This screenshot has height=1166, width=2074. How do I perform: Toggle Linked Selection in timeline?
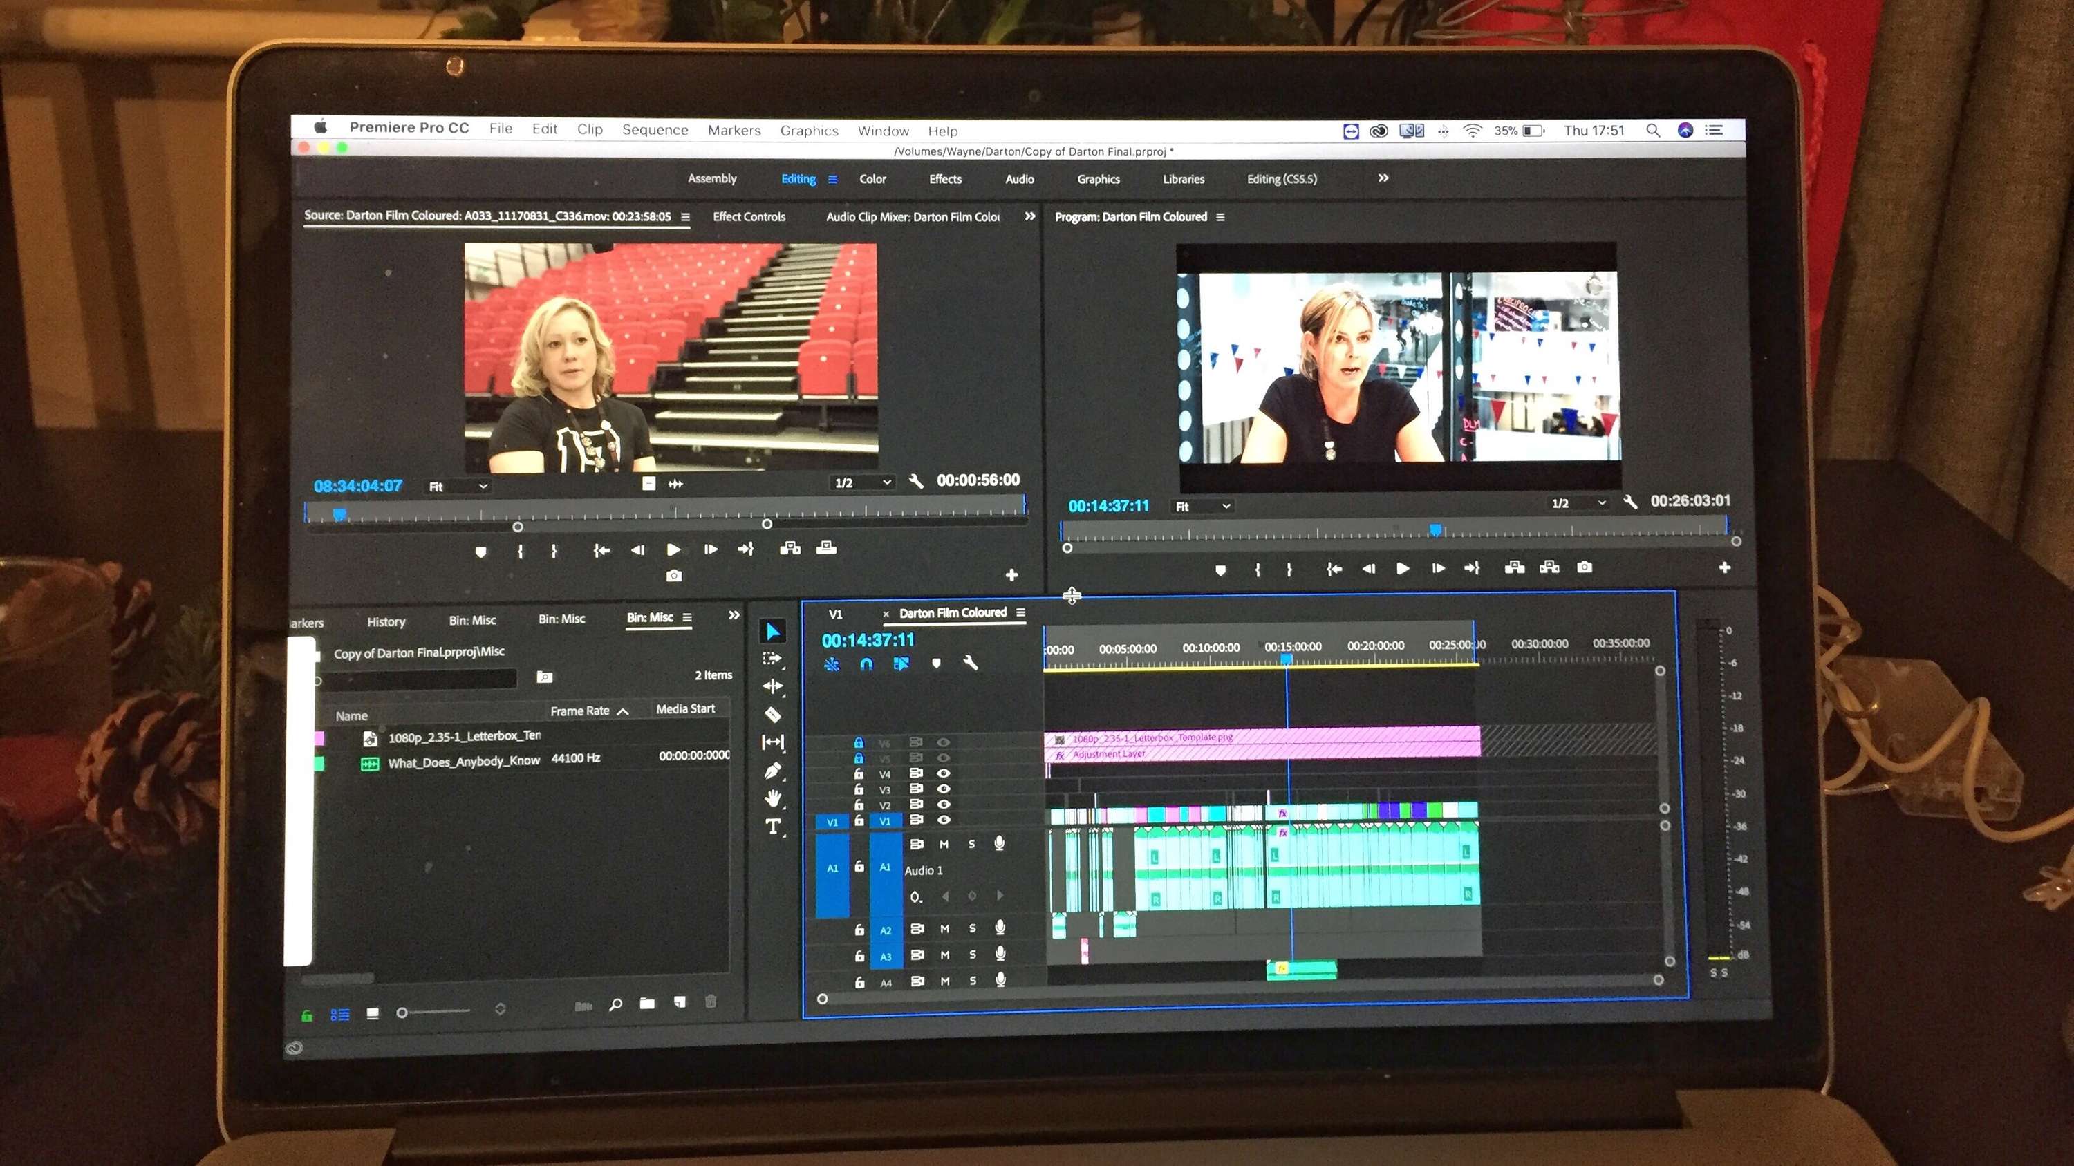click(901, 664)
